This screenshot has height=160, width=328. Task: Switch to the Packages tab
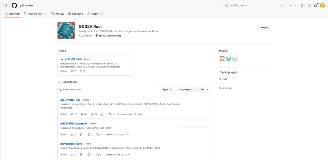pos(76,14)
